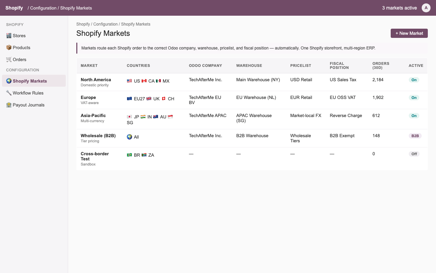The height and width of the screenshot is (273, 436).
Task: Click the wrench icon beside Workflow Rules
Action: pos(9,93)
